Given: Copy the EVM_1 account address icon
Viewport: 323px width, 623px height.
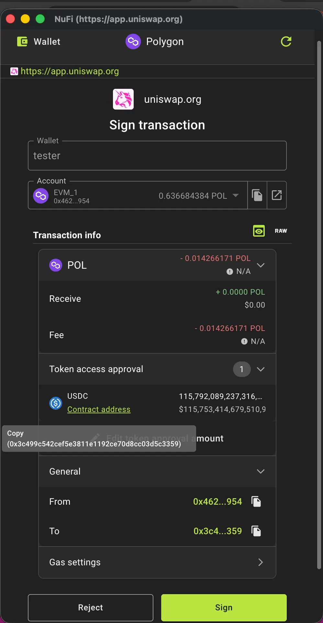Looking at the screenshot, I should click(257, 195).
